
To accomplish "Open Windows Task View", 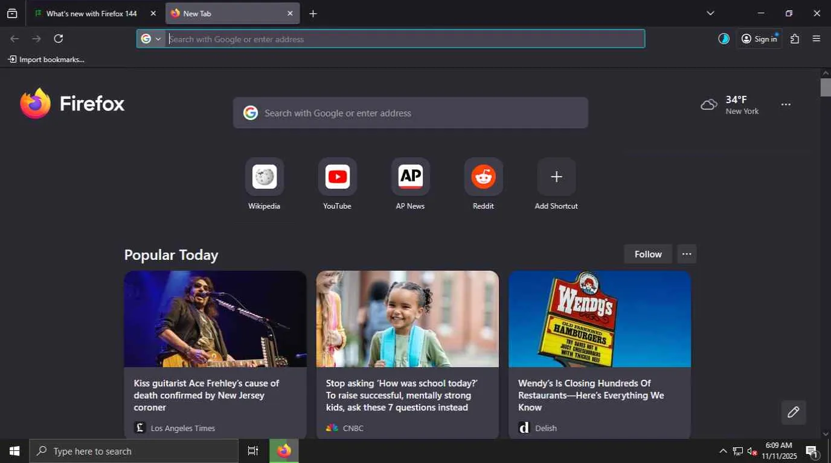I will coord(253,451).
